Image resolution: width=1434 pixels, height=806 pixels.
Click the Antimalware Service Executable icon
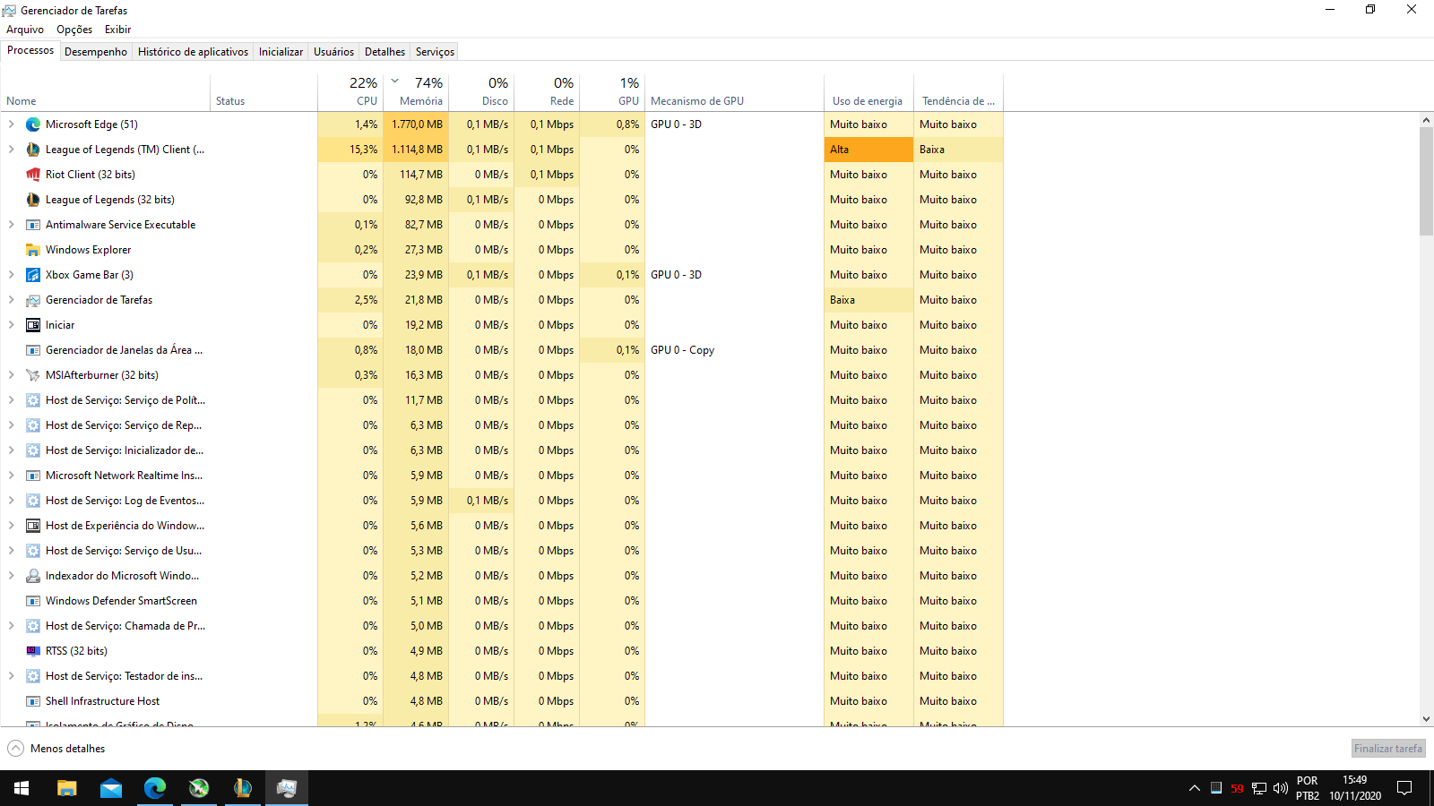33,225
